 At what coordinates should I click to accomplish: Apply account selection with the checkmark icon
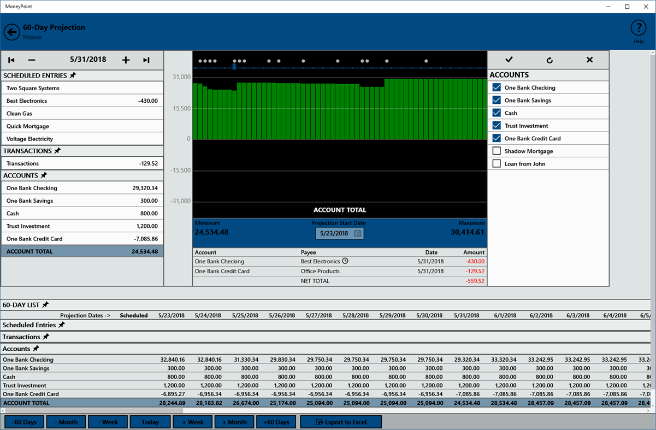[x=509, y=60]
